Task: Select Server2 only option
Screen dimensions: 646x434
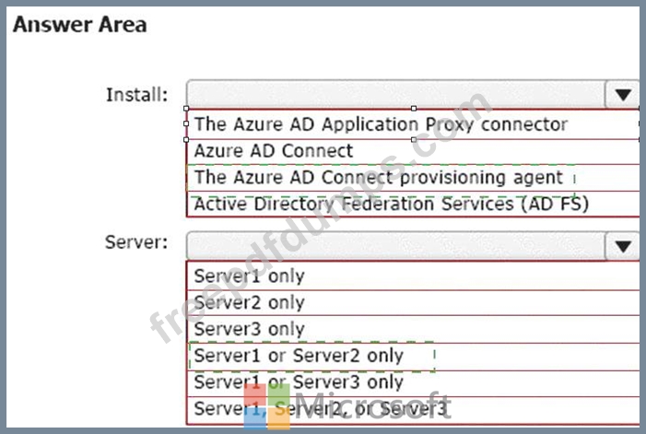Action: point(249,302)
